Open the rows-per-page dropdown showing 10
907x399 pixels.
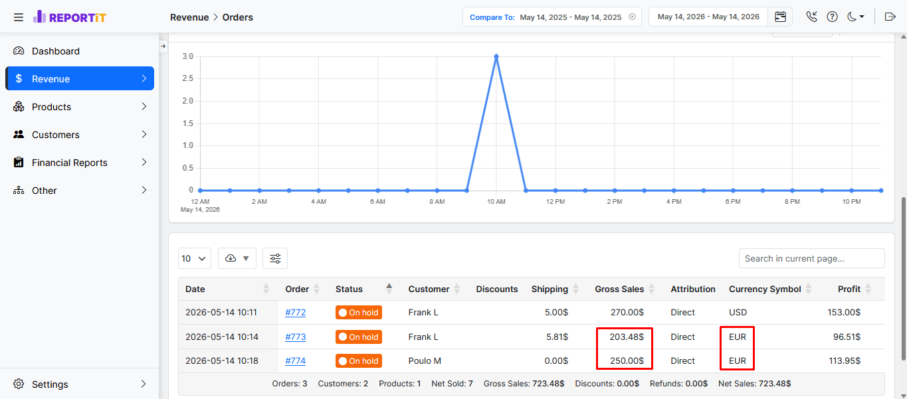[x=195, y=258]
